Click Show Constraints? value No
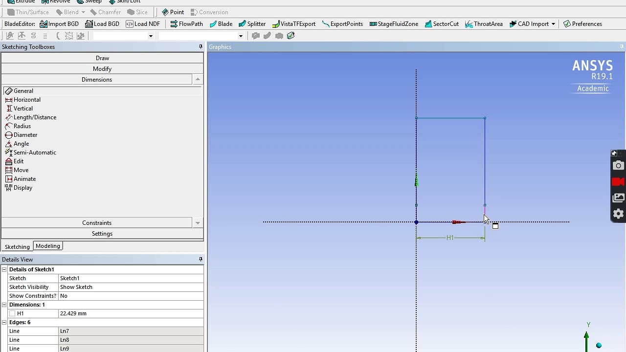This screenshot has height=352, width=626. (x=131, y=296)
